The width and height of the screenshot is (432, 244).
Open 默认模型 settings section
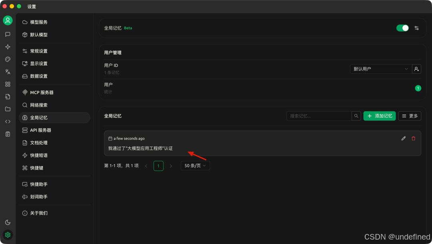click(54, 35)
